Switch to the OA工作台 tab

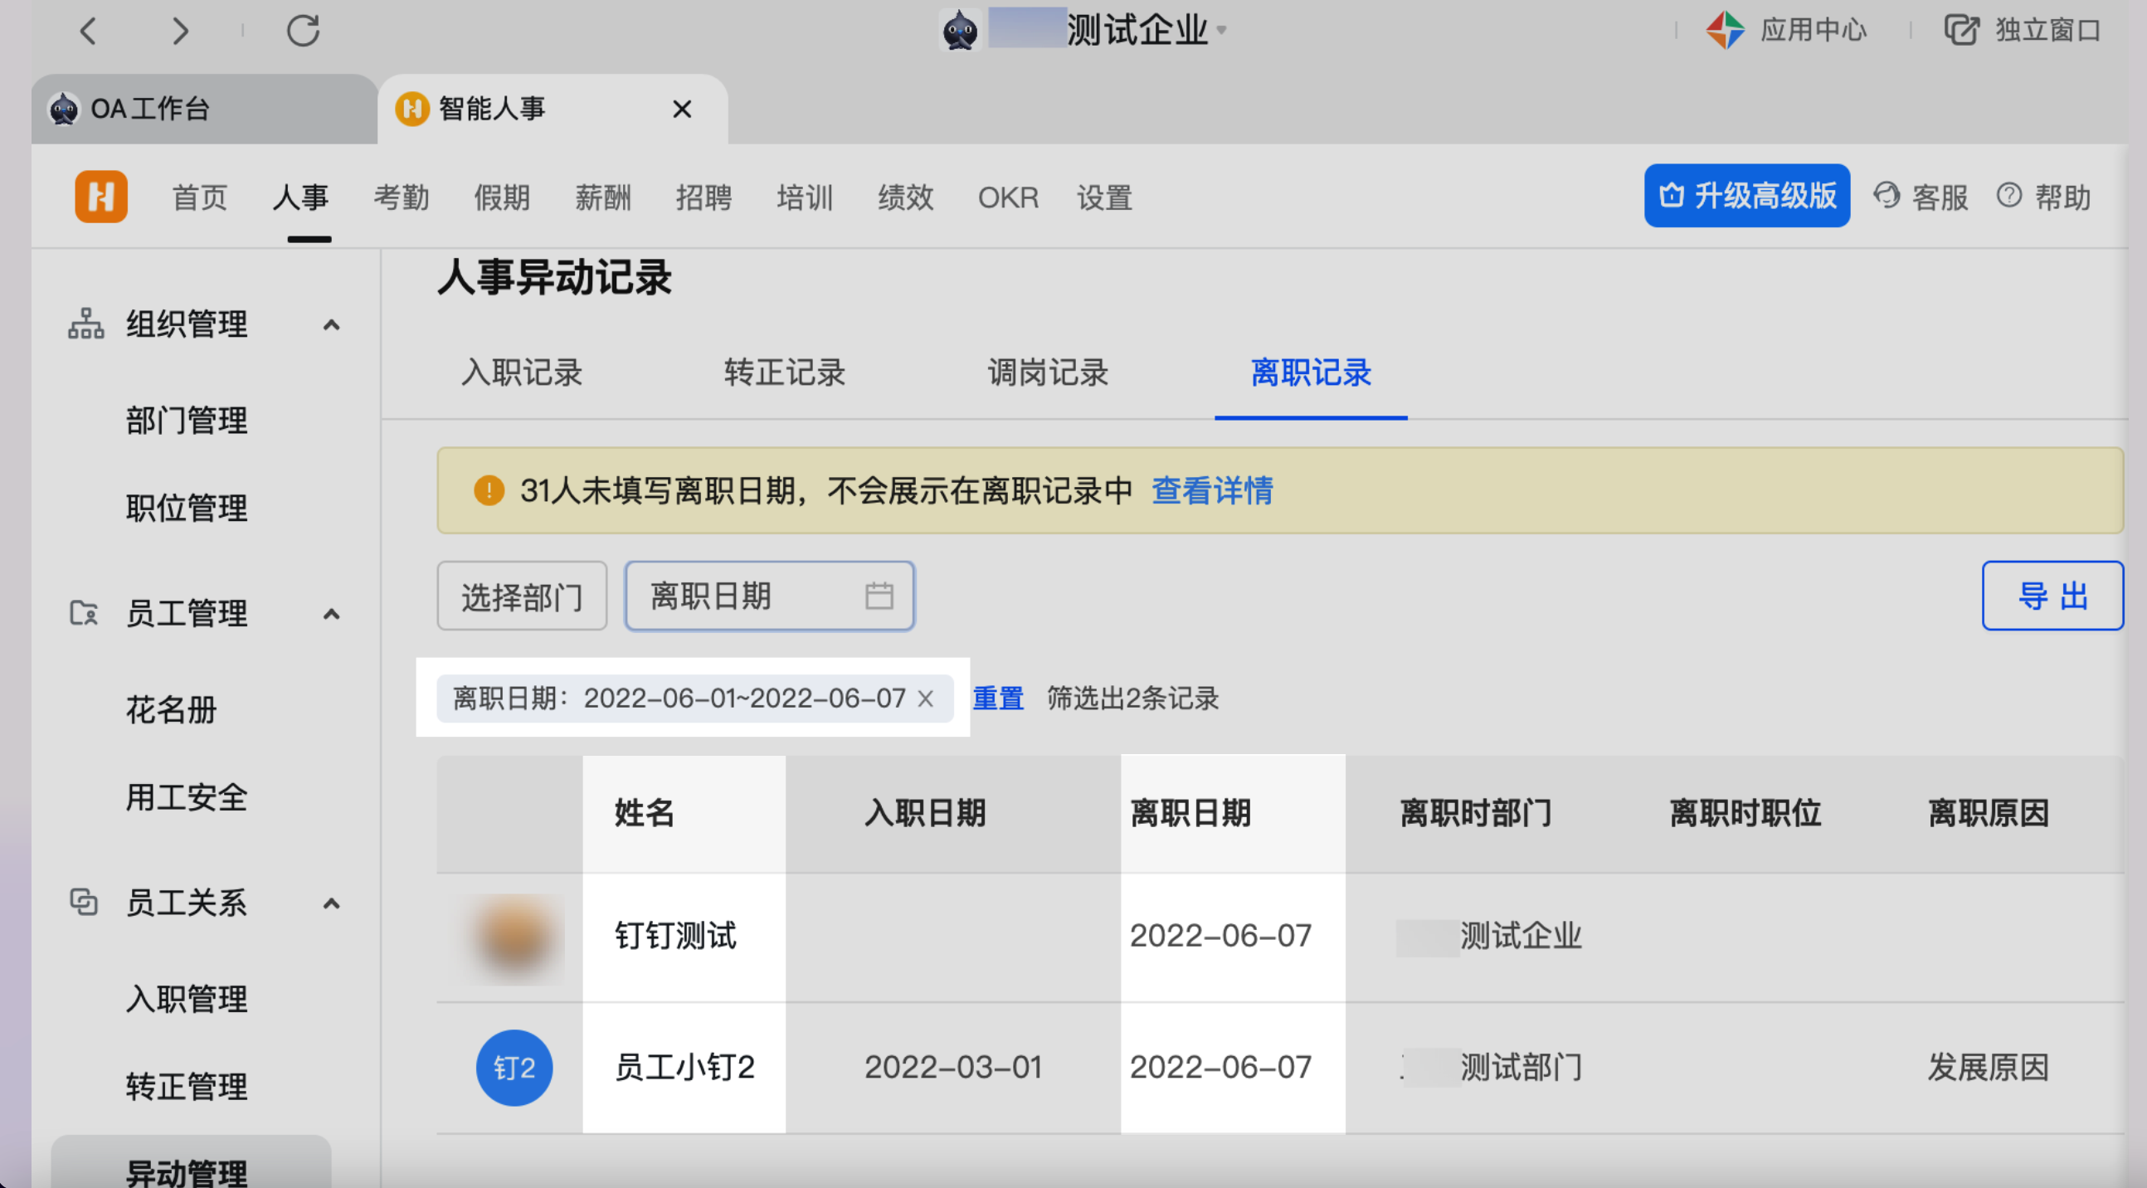point(204,109)
